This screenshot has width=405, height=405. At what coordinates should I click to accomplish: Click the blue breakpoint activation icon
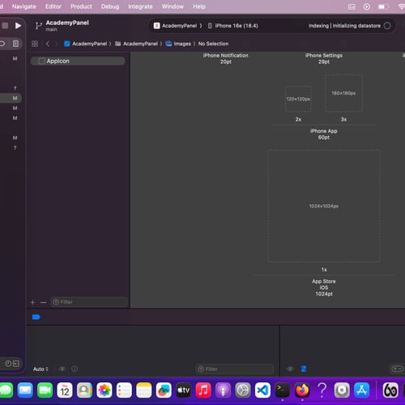36,317
